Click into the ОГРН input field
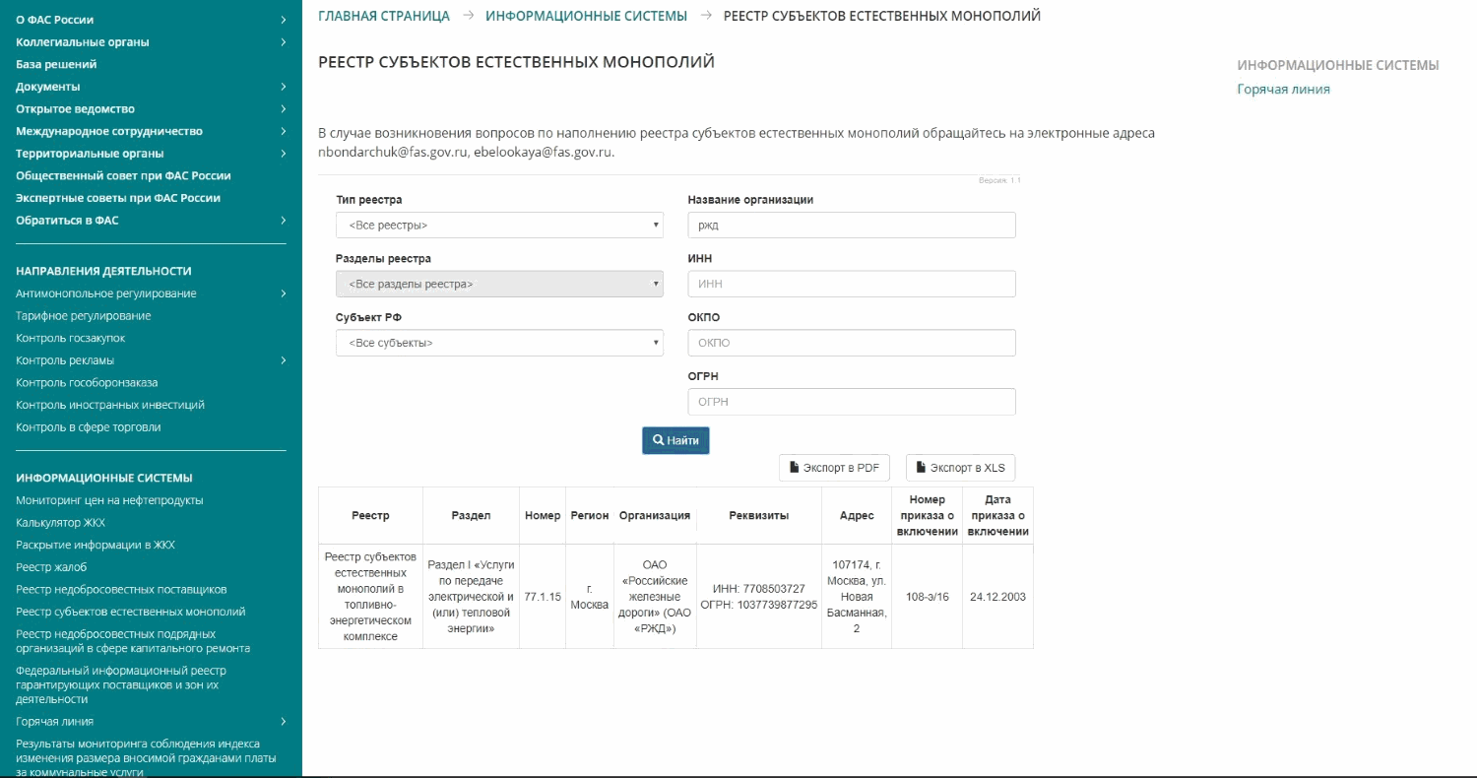Image resolution: width=1477 pixels, height=778 pixels. point(851,402)
